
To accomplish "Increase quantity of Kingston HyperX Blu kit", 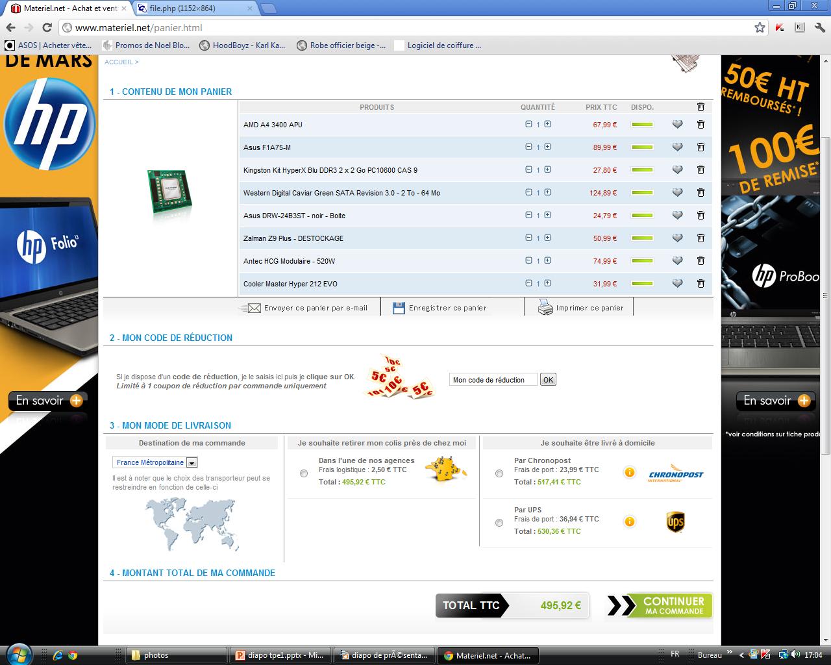I will pos(547,169).
